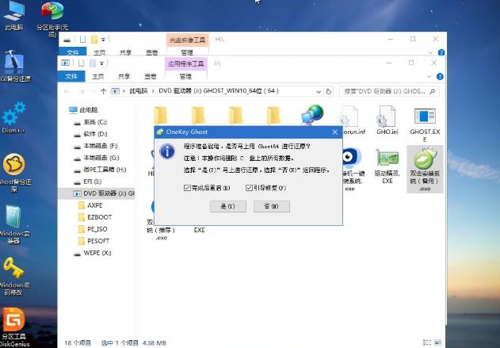
Task: Open quick access toolbar dropdown in front window
Action: [101, 63]
